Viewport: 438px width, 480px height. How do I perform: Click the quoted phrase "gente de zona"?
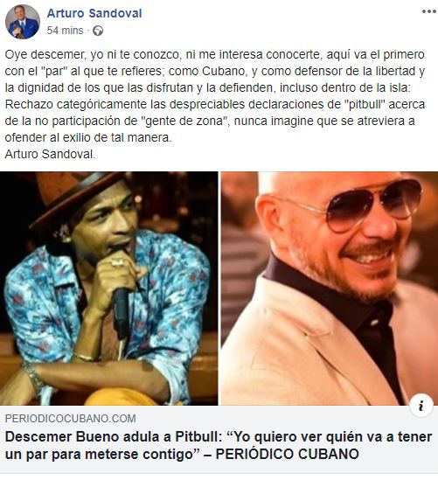coord(186,121)
